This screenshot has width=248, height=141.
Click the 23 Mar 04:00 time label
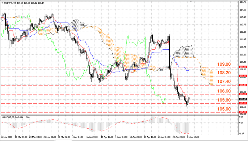36,137
